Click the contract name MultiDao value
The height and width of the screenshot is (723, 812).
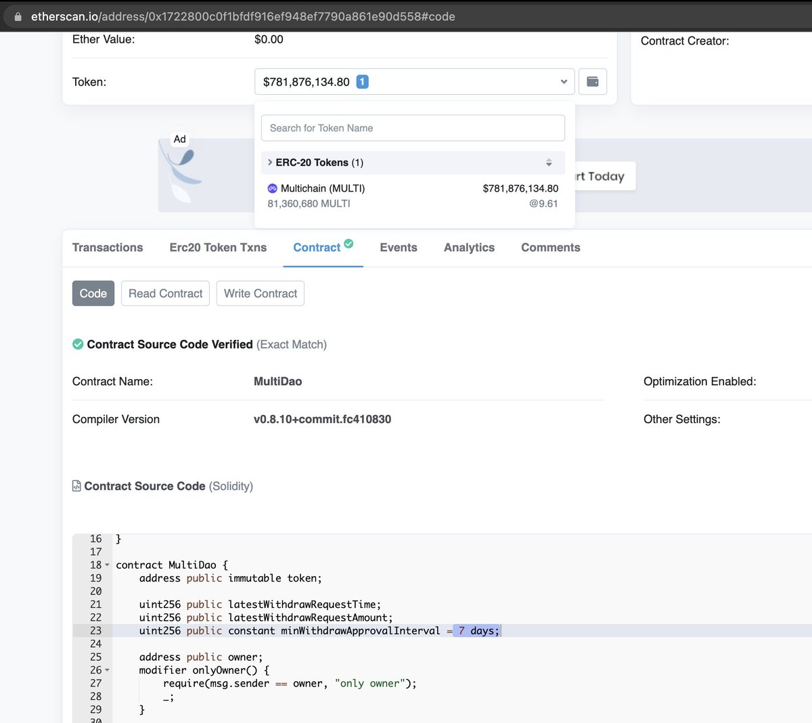pyautogui.click(x=277, y=382)
